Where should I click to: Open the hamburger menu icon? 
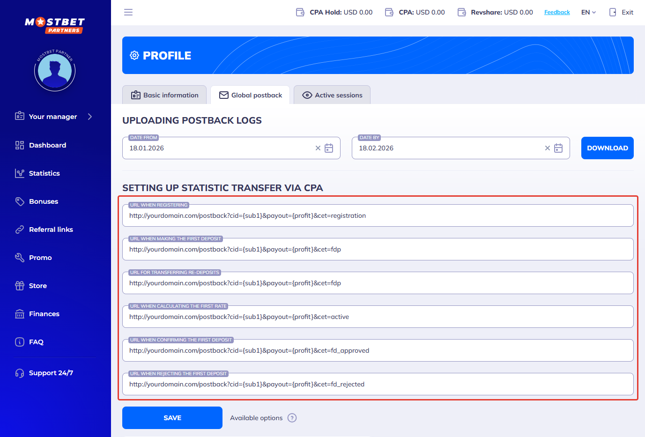[x=128, y=12]
